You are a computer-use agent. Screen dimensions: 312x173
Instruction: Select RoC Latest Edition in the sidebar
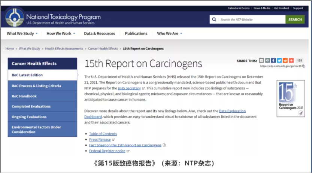(42, 75)
